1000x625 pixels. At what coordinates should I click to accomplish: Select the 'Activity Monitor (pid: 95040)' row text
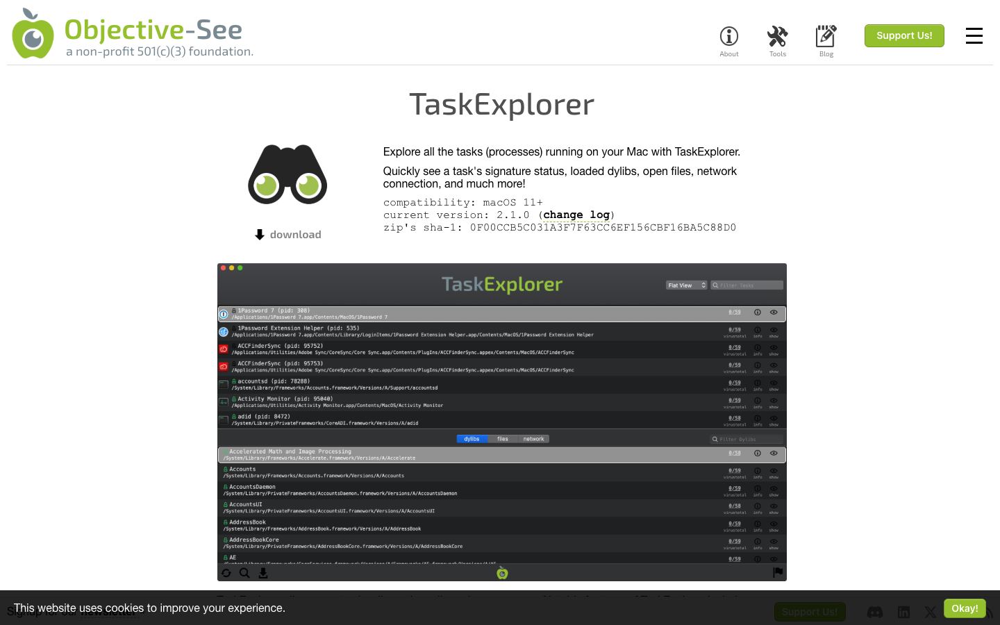(x=285, y=399)
